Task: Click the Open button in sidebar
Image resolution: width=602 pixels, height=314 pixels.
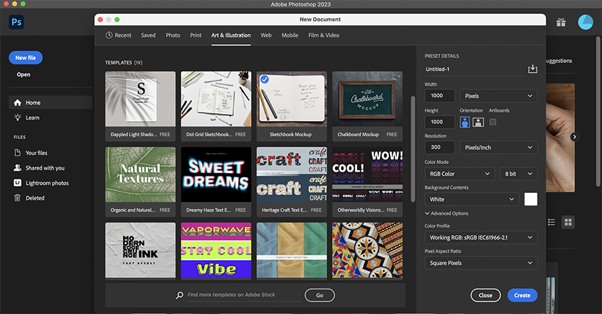Action: (x=24, y=75)
